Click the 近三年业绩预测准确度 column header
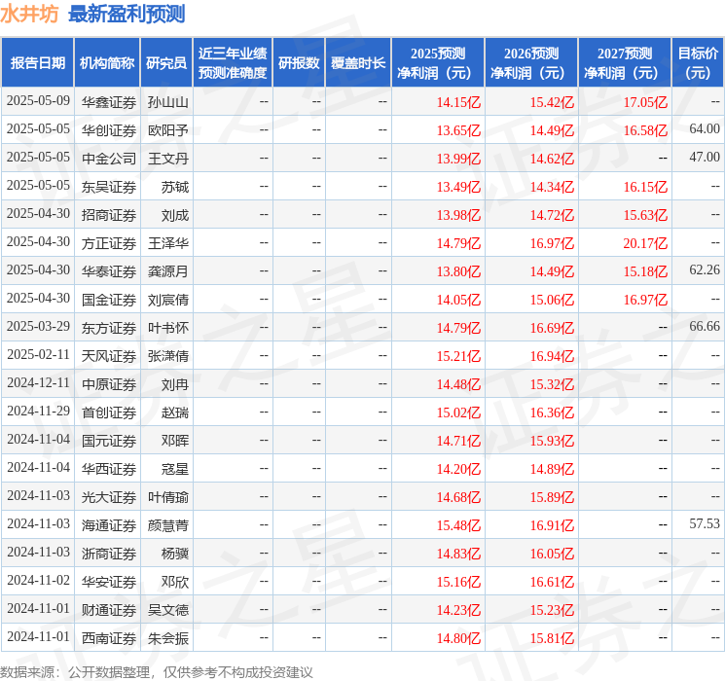Image resolution: width=725 pixels, height=681 pixels. point(233,62)
